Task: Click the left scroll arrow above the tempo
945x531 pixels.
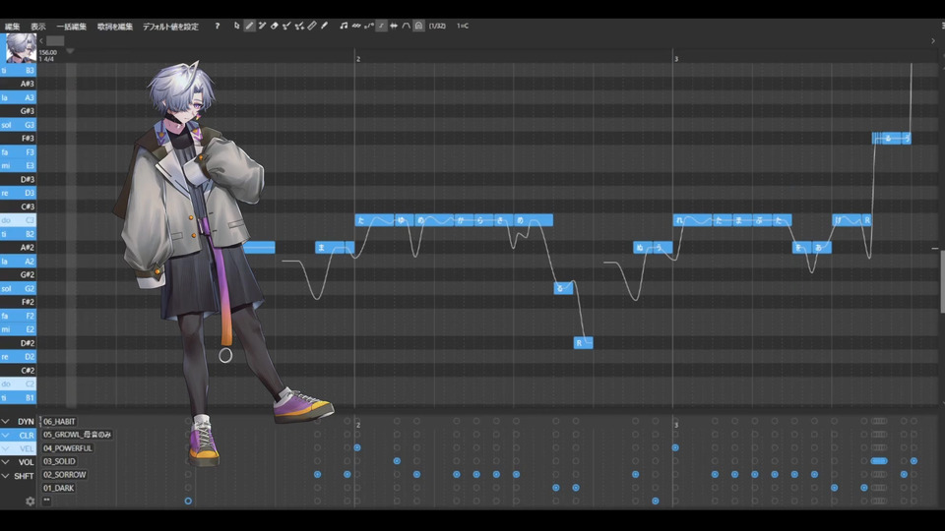Action: [x=41, y=41]
